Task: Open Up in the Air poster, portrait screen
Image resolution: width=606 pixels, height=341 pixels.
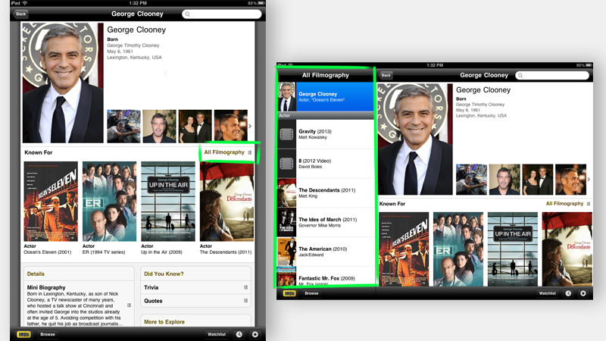Action: [168, 202]
